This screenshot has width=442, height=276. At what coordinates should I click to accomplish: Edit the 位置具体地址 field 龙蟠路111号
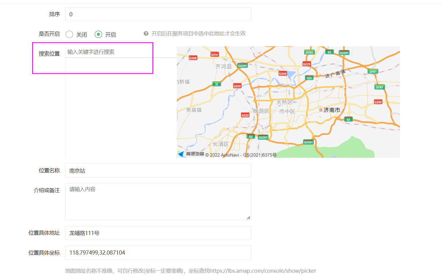tap(158, 233)
